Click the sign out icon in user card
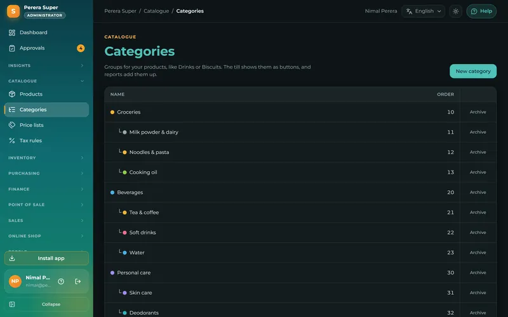508x317 pixels. (77, 281)
